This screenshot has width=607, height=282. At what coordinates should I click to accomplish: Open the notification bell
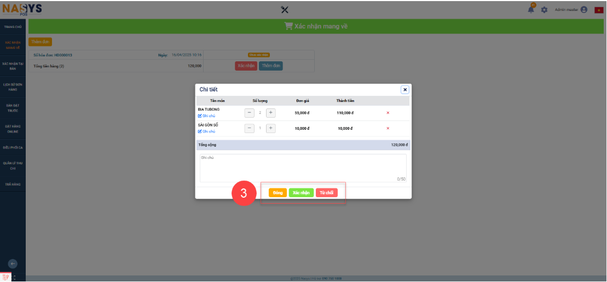[531, 10]
